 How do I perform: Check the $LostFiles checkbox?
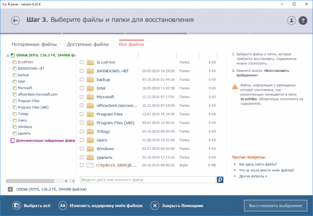81,62
